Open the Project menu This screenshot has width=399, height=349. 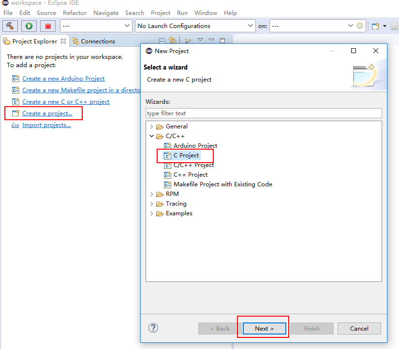tap(161, 13)
